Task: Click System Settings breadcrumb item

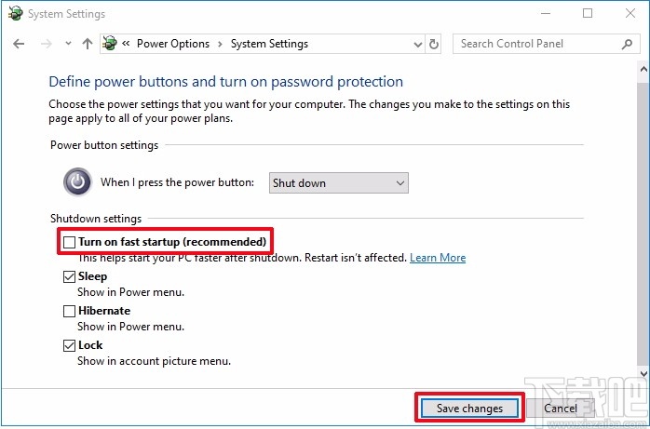Action: (269, 44)
